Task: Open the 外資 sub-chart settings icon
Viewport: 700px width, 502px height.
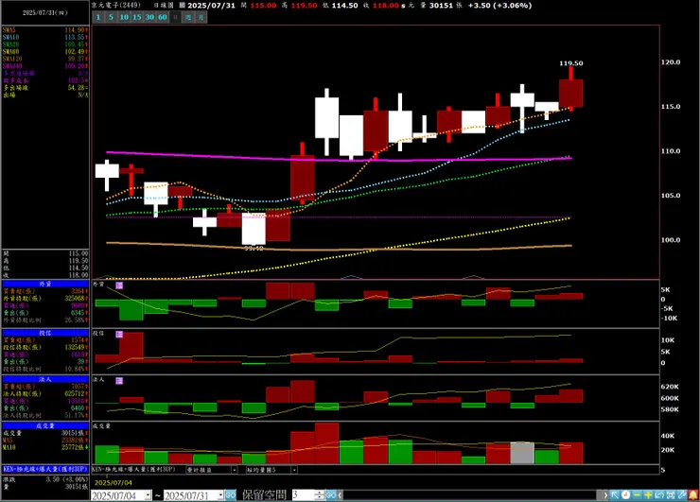Action: (119, 286)
